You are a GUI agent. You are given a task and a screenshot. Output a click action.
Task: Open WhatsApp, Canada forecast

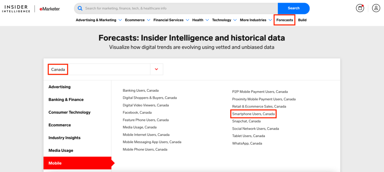coord(247,143)
